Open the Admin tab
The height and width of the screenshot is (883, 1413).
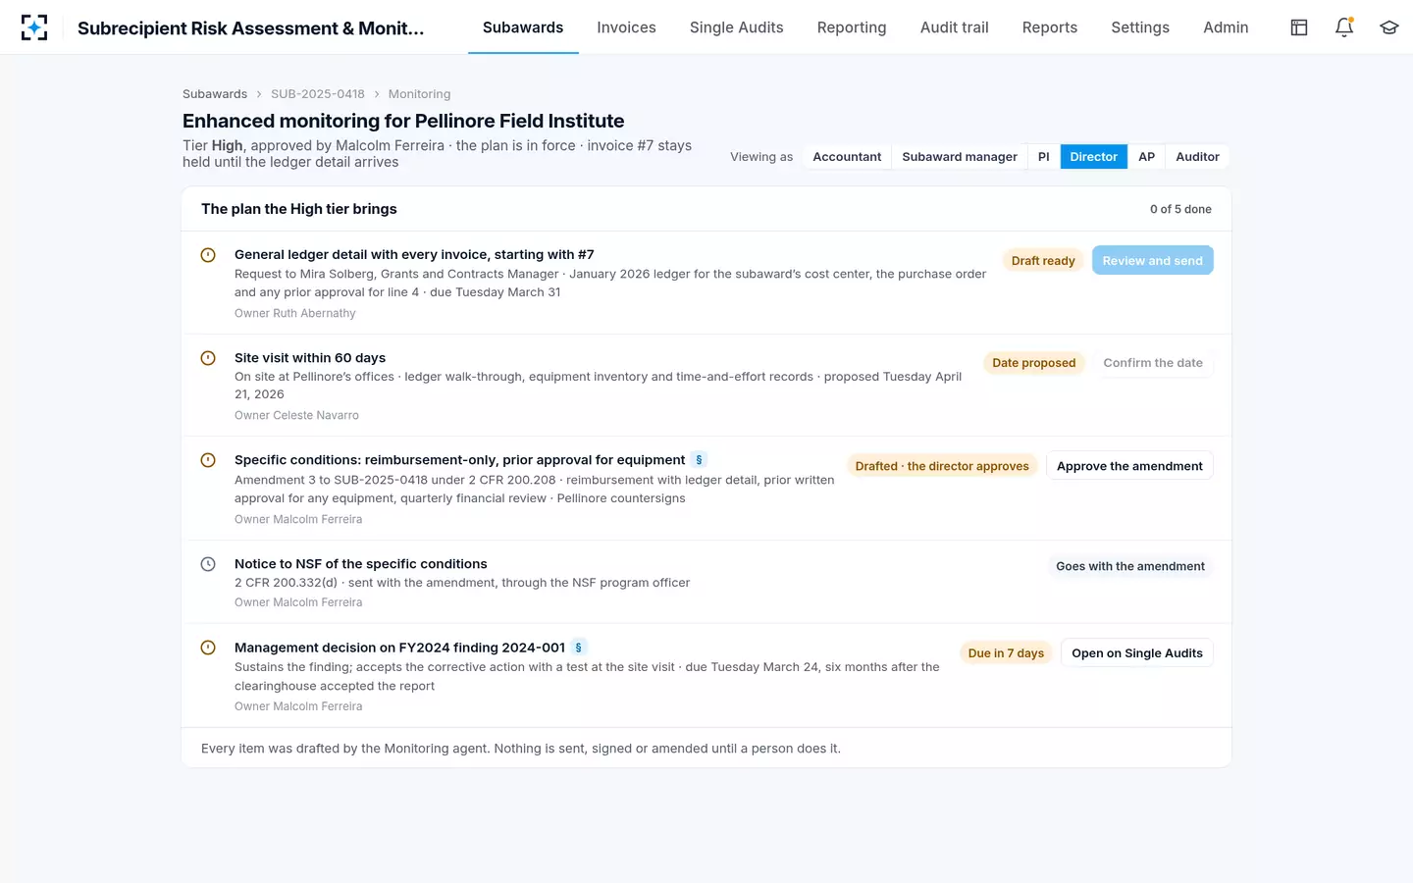[1226, 27]
